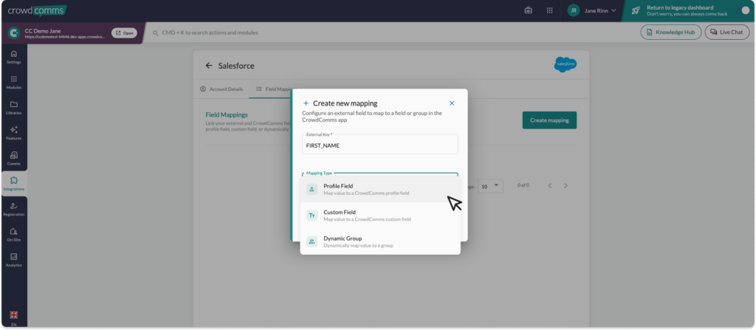Open On-Site in the sidebar
The height and width of the screenshot is (330, 756).
(13, 234)
